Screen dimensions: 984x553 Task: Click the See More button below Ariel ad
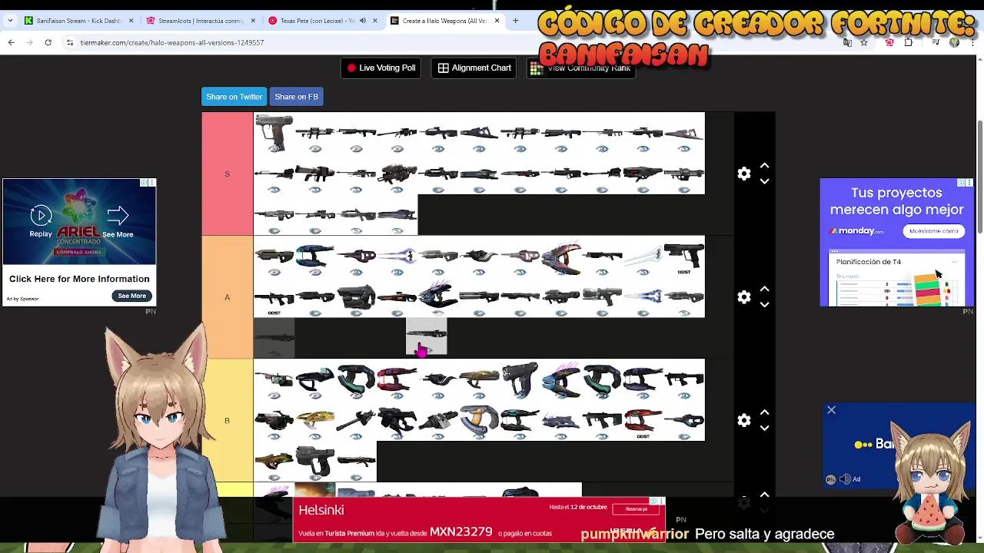pyautogui.click(x=131, y=296)
